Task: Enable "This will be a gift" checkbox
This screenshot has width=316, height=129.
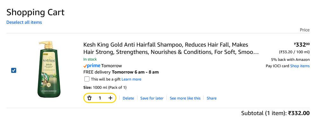Action: (x=87, y=79)
